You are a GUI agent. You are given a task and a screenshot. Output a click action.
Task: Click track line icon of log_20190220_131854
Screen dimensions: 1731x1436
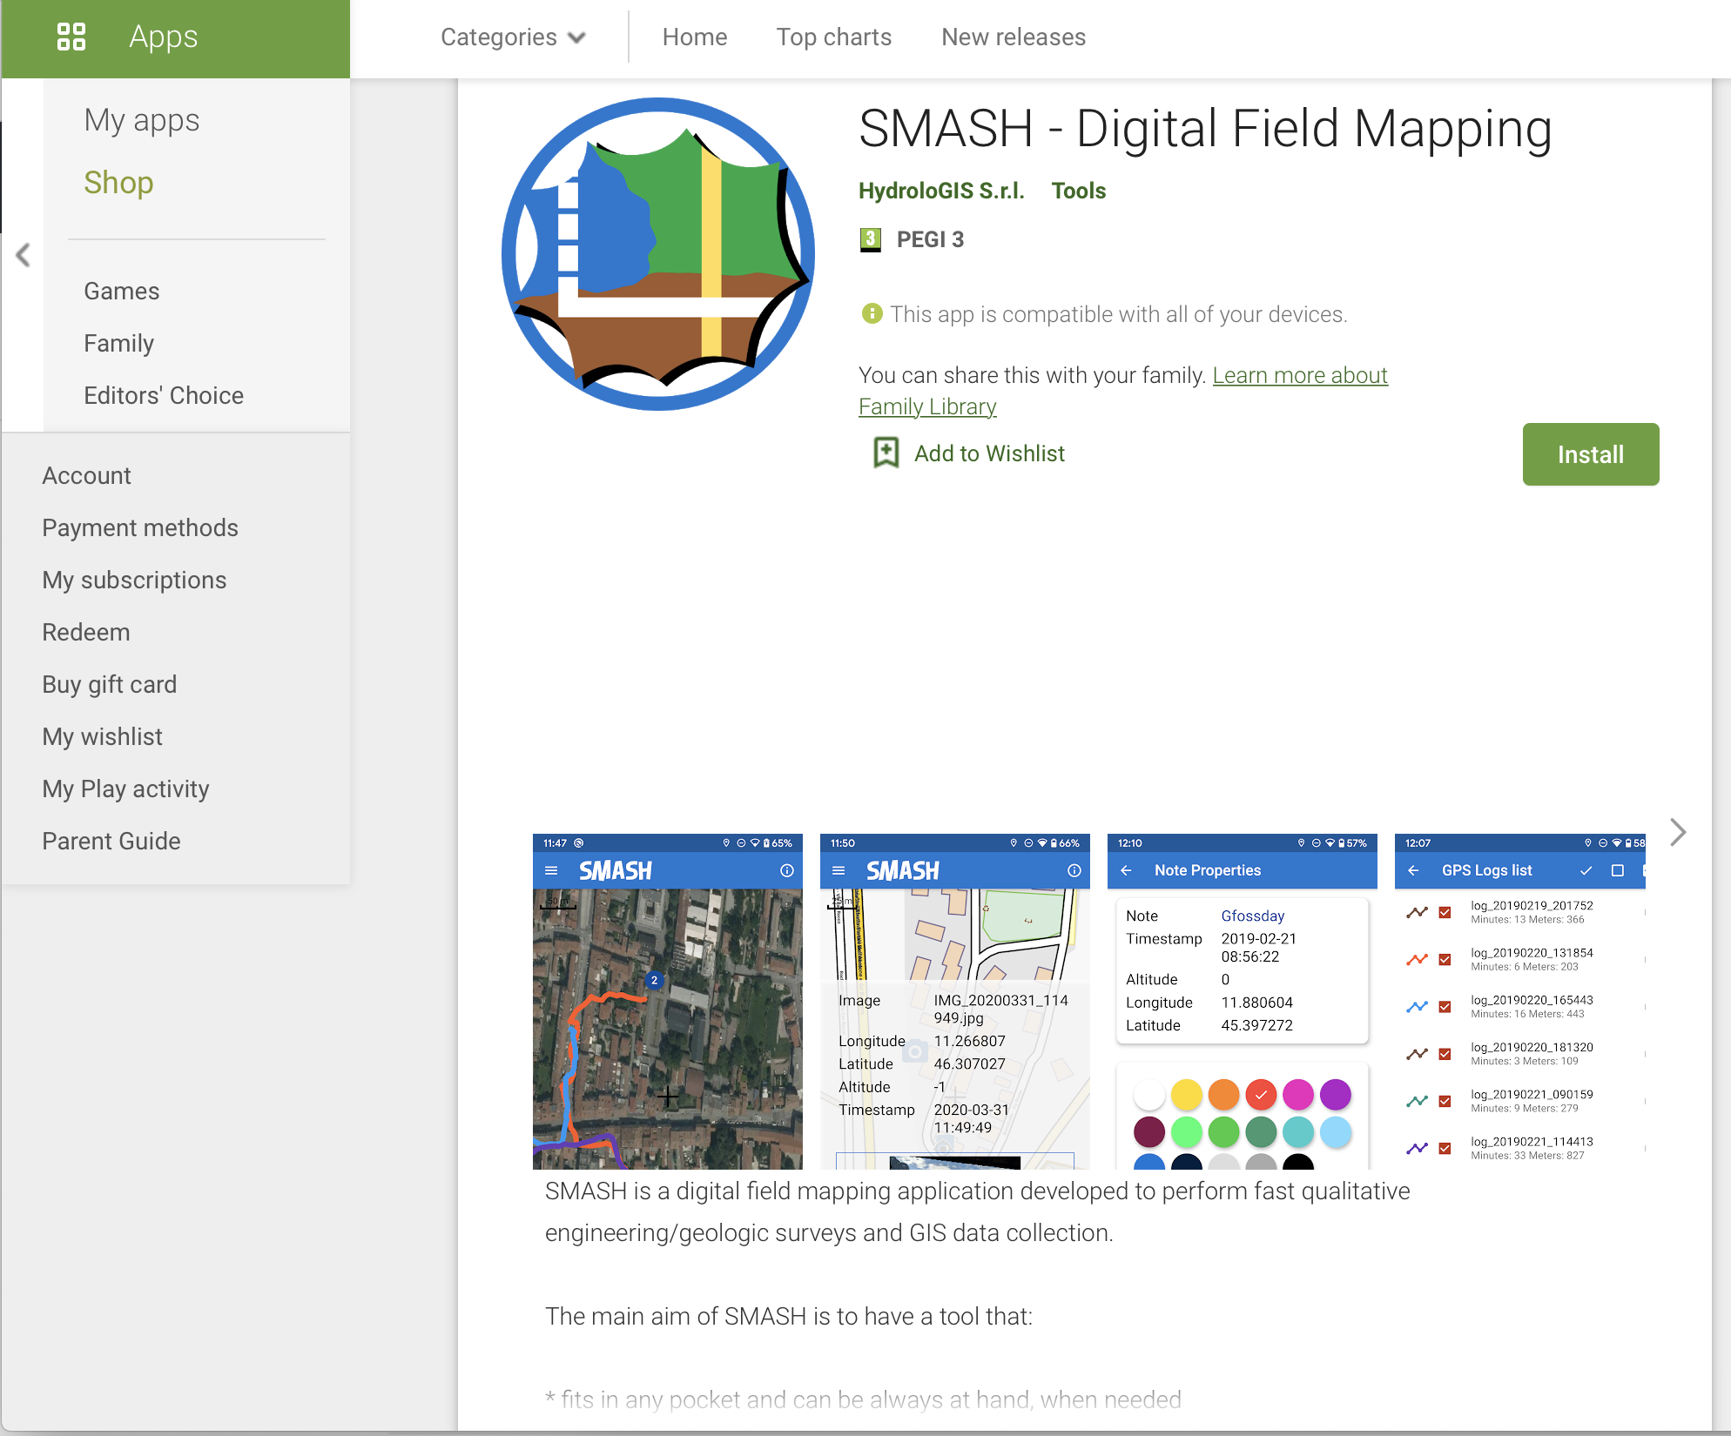(1417, 959)
